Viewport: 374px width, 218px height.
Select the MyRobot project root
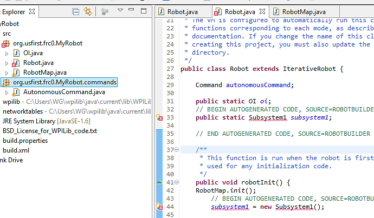10,24
